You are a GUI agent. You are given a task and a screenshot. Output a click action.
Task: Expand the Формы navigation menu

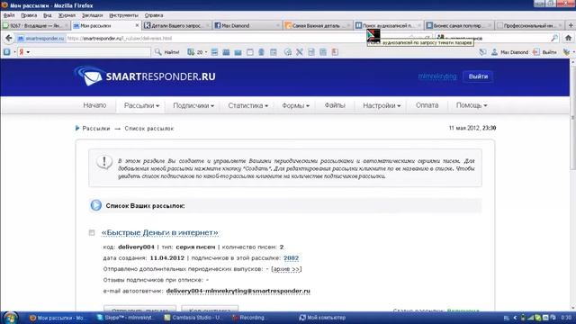[295, 105]
